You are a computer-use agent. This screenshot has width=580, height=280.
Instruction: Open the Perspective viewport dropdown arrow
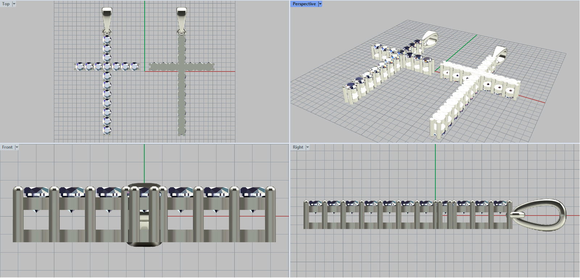click(320, 4)
